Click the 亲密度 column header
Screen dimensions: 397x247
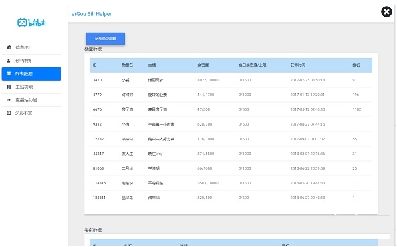tap(203, 65)
